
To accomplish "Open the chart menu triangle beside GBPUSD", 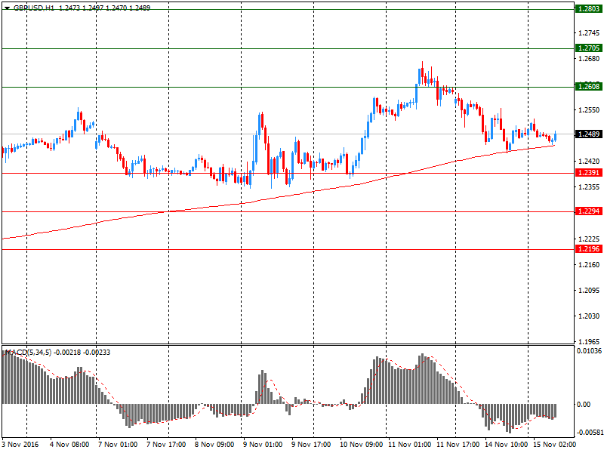I will point(7,8).
